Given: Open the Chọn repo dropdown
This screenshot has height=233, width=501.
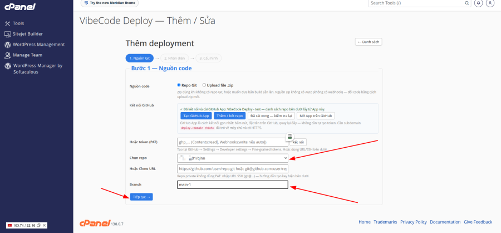Looking at the screenshot, I should [233, 158].
